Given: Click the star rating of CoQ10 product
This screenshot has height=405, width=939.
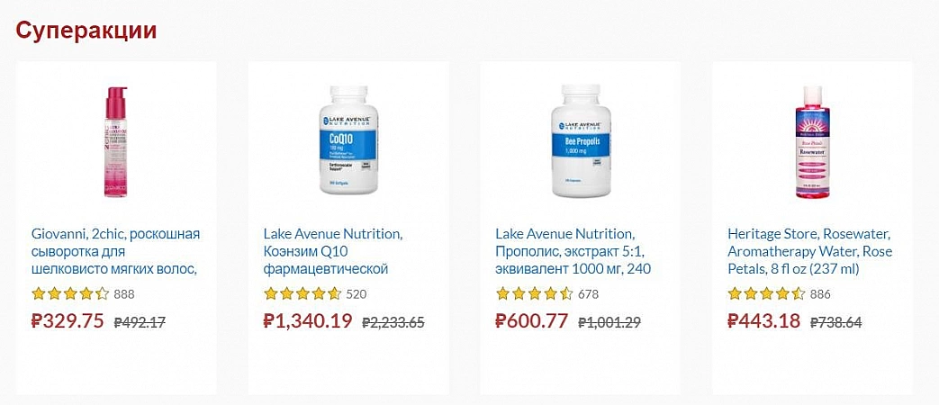Looking at the screenshot, I should coord(302,293).
